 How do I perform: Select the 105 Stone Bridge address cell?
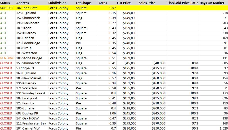[x=32, y=58]
